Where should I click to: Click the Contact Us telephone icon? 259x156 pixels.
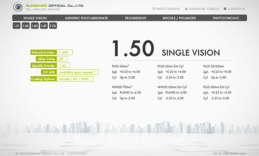(x=225, y=9)
